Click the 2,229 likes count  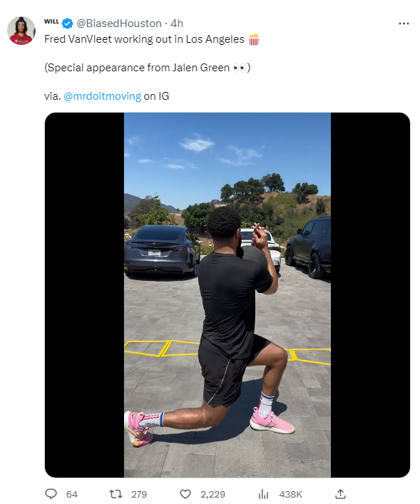coord(213,494)
